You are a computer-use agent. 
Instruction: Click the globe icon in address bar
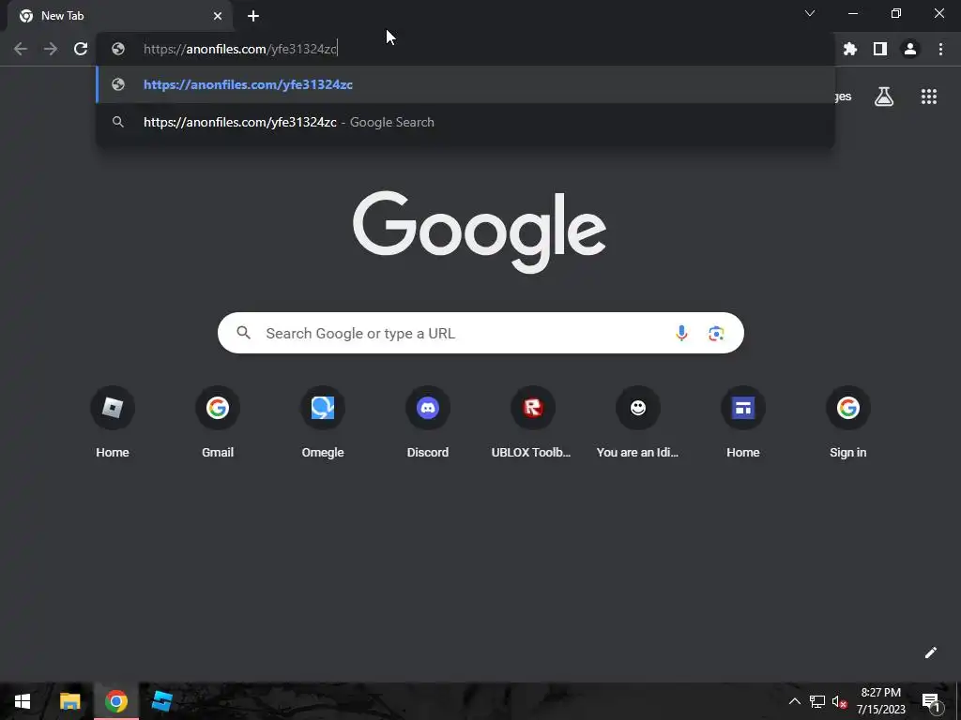point(118,49)
